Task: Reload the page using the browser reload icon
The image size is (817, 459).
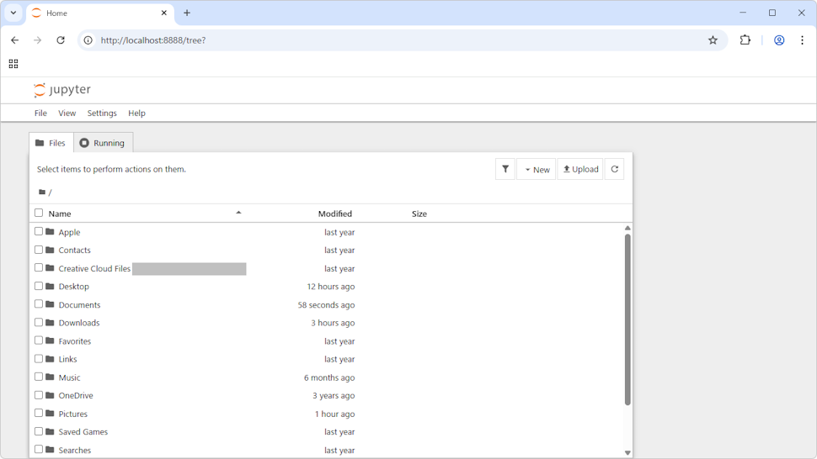Action: 61,40
